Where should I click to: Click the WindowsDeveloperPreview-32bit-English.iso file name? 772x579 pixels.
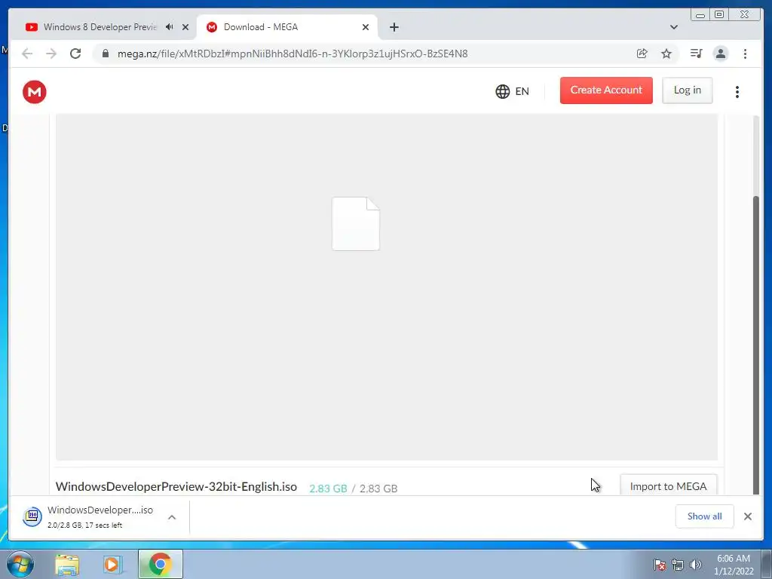(x=176, y=486)
